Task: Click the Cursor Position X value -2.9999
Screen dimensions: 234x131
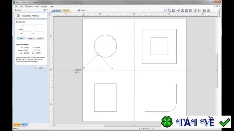Action: point(26,48)
